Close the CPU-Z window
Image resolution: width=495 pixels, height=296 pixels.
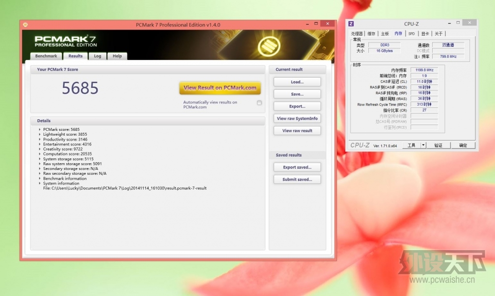point(469,23)
